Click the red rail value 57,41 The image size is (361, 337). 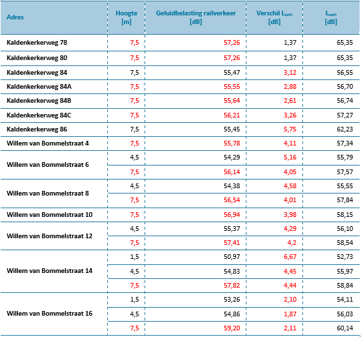click(232, 243)
